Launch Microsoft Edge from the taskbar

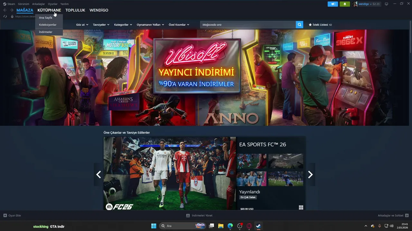230,226
